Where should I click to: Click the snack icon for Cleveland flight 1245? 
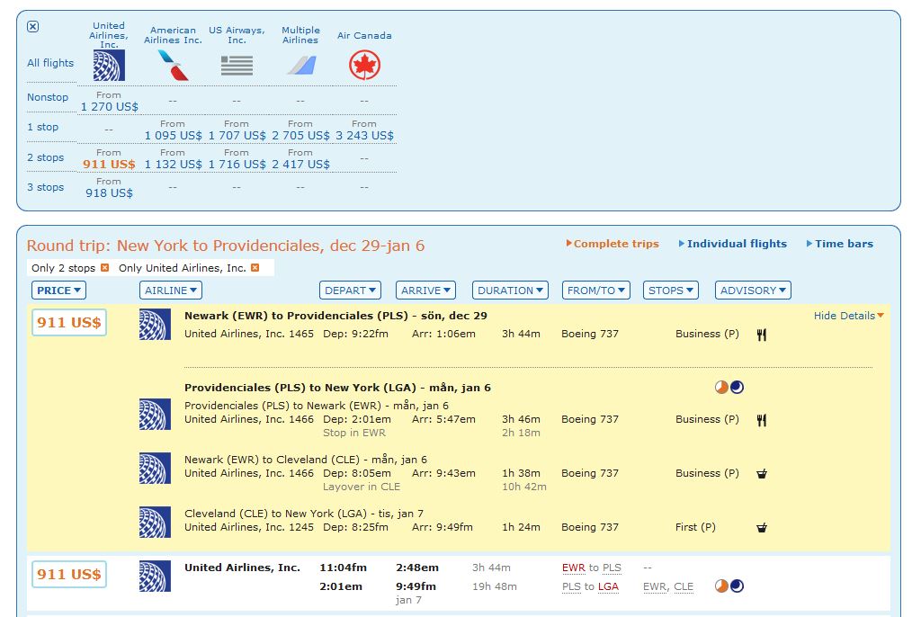[x=762, y=528]
